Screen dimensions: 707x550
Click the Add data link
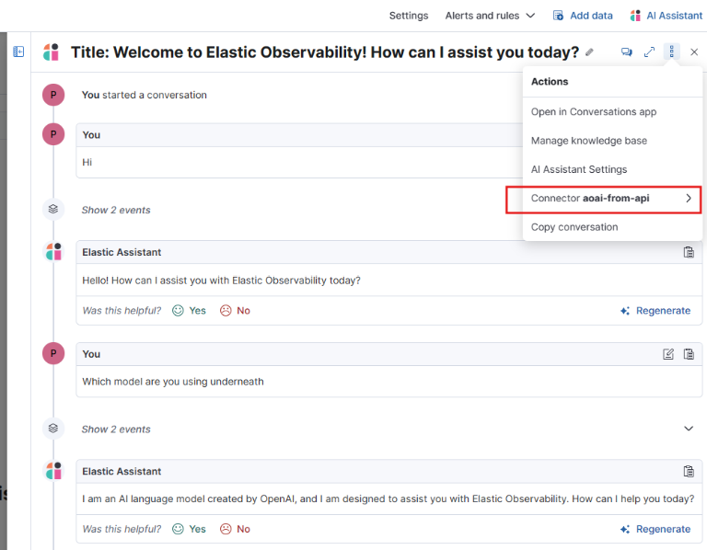[x=583, y=16]
